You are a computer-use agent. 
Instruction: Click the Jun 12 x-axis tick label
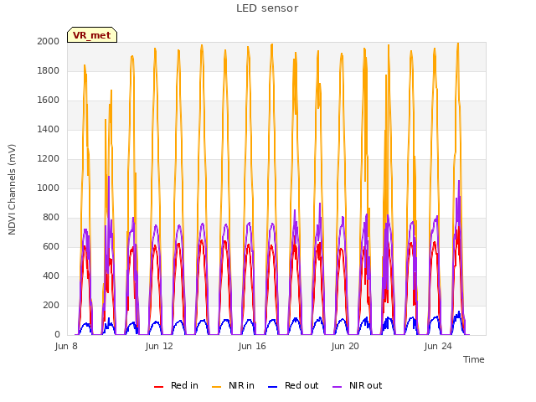click(159, 346)
